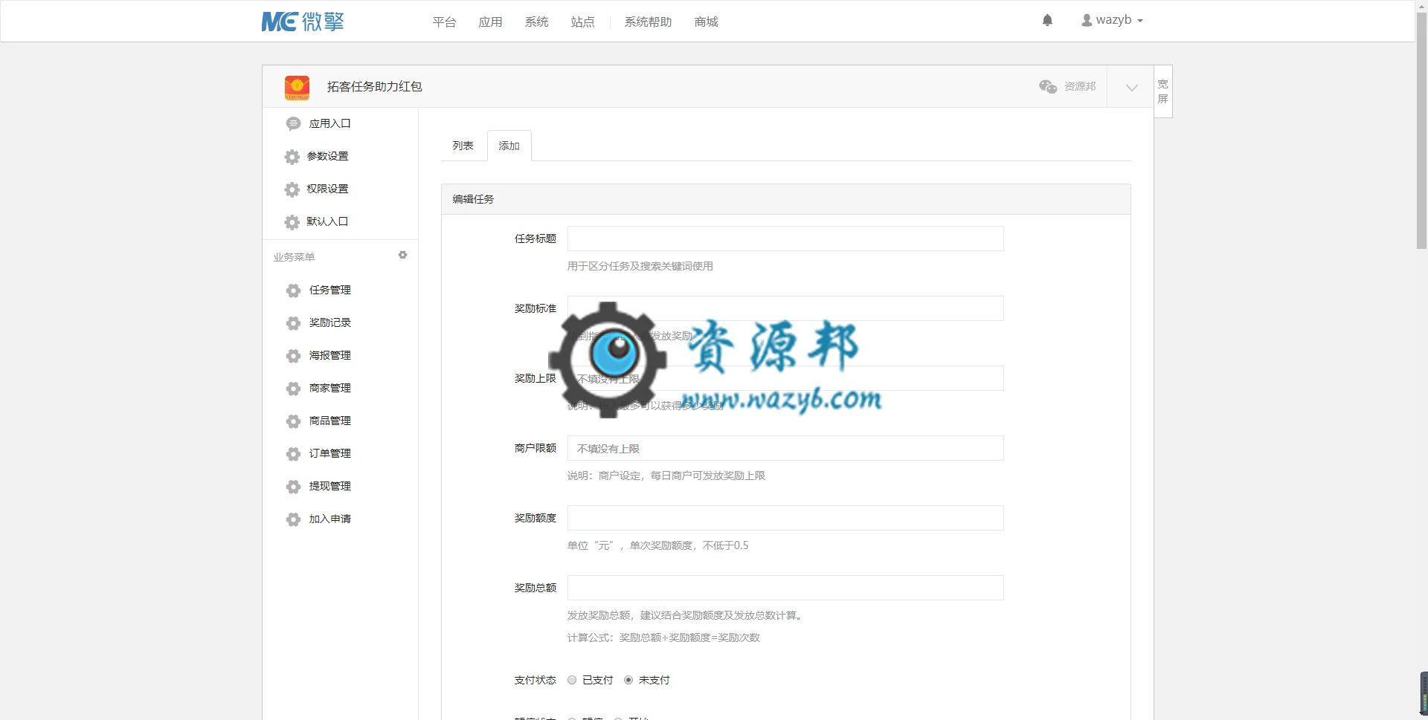Expand the chevron beside 资源邦
This screenshot has height=720, width=1428.
click(1131, 87)
